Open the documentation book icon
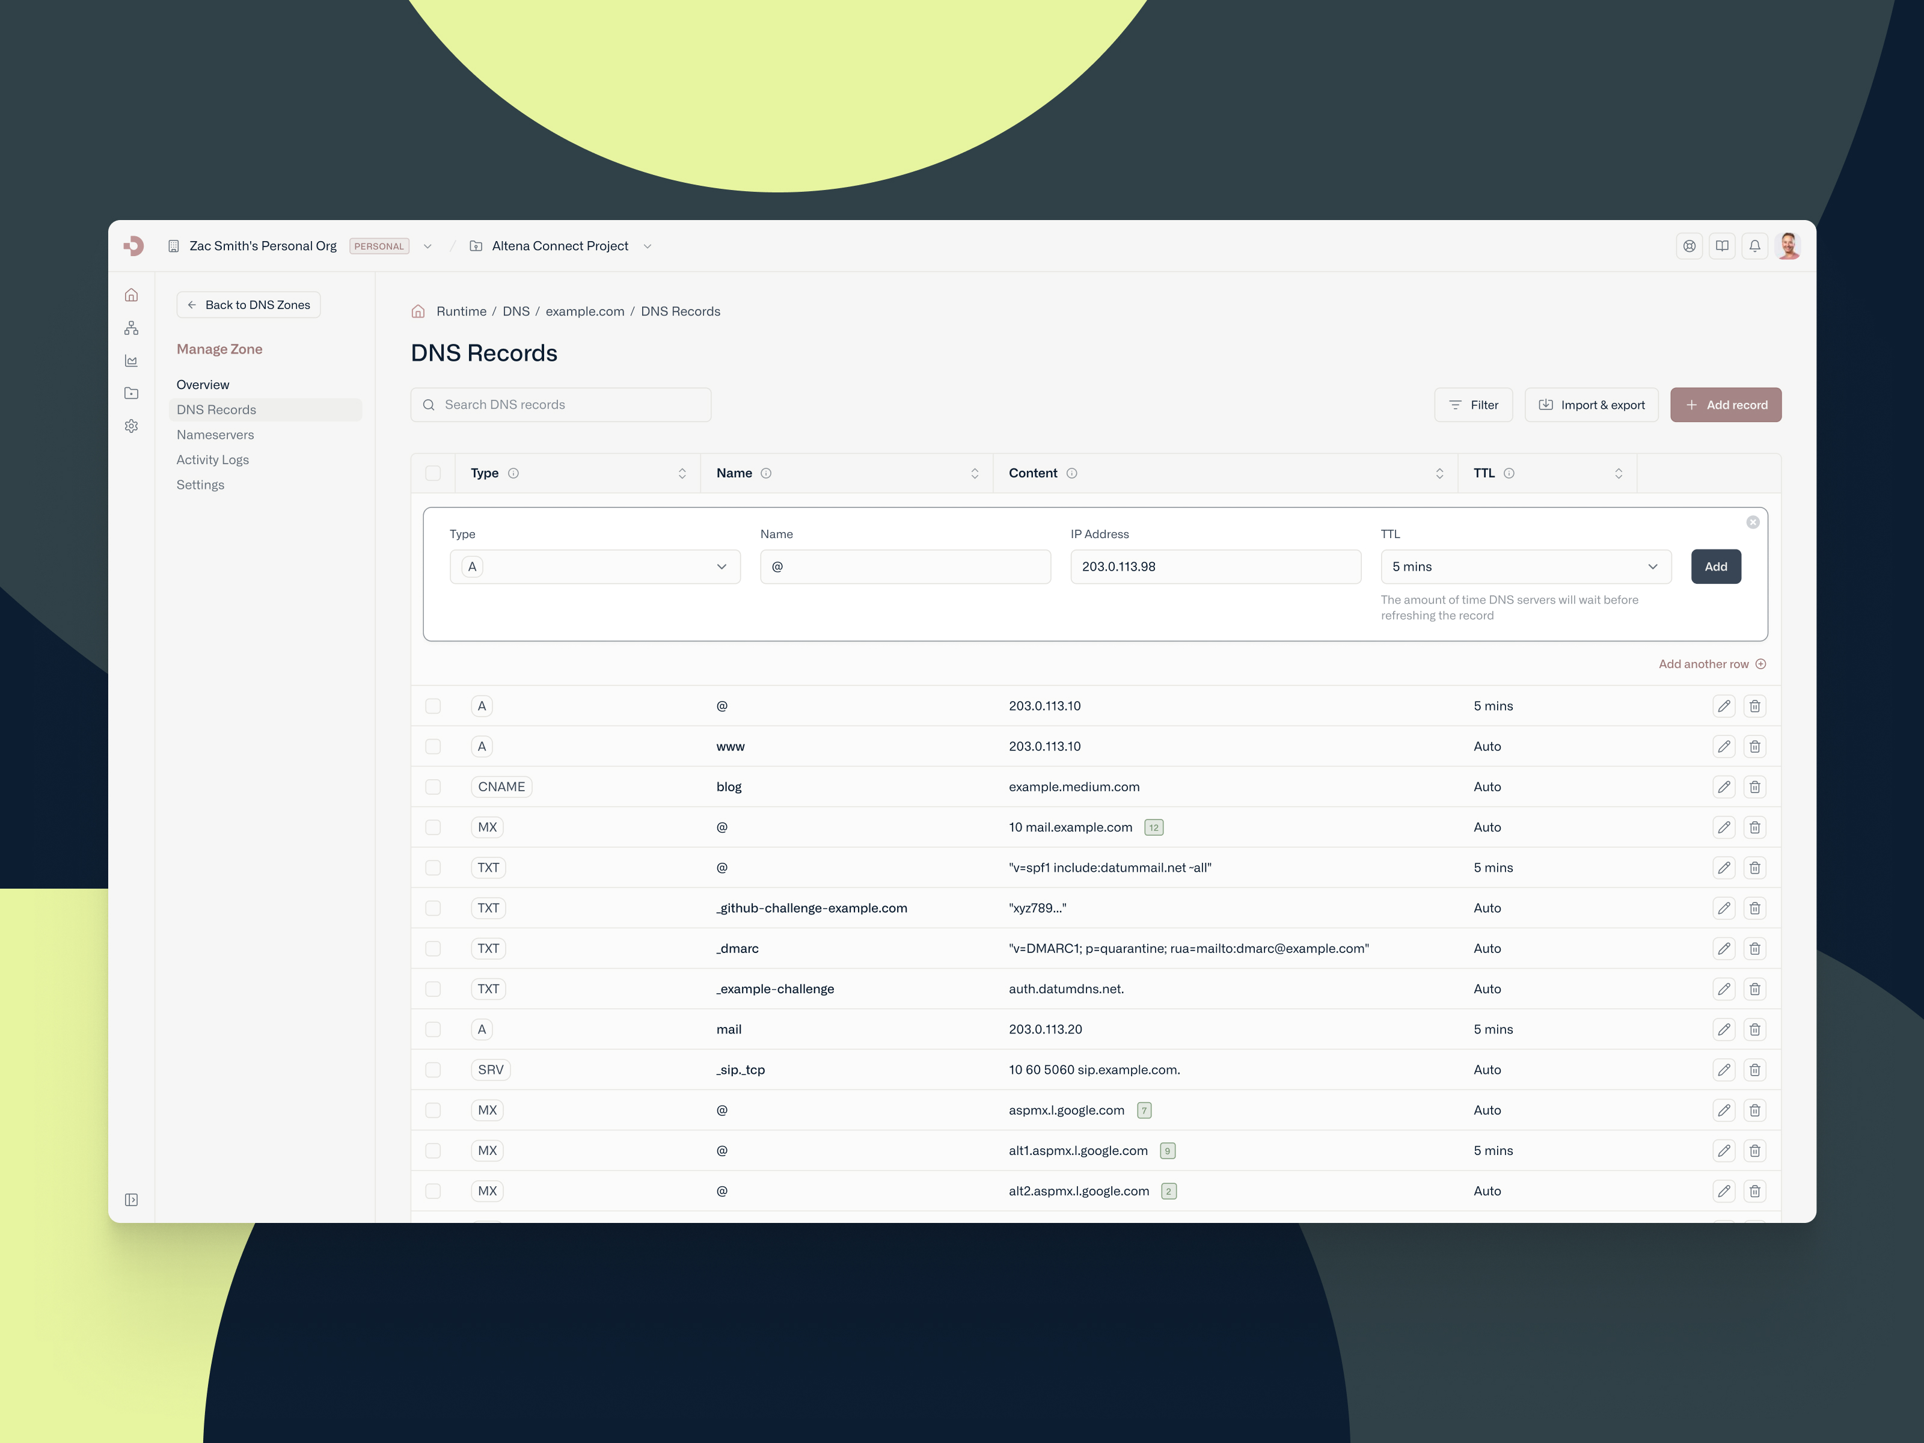Screen dimensions: 1924x1443 [x=1721, y=246]
